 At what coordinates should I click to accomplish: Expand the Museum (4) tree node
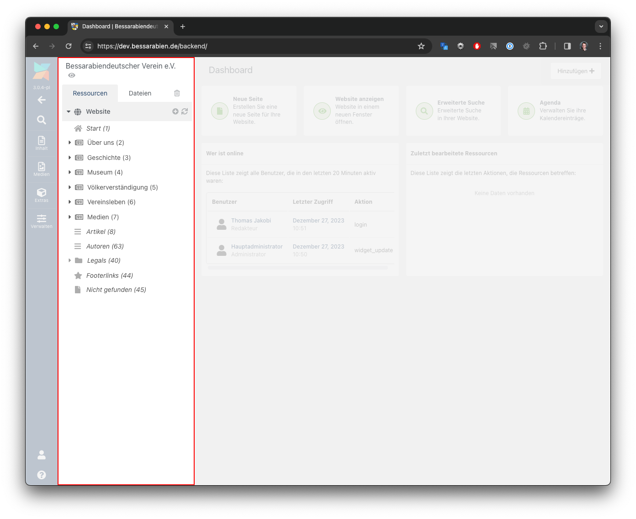click(x=69, y=172)
